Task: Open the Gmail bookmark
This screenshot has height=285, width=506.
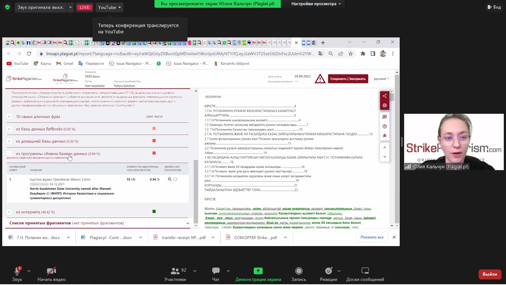Action: click(x=65, y=63)
